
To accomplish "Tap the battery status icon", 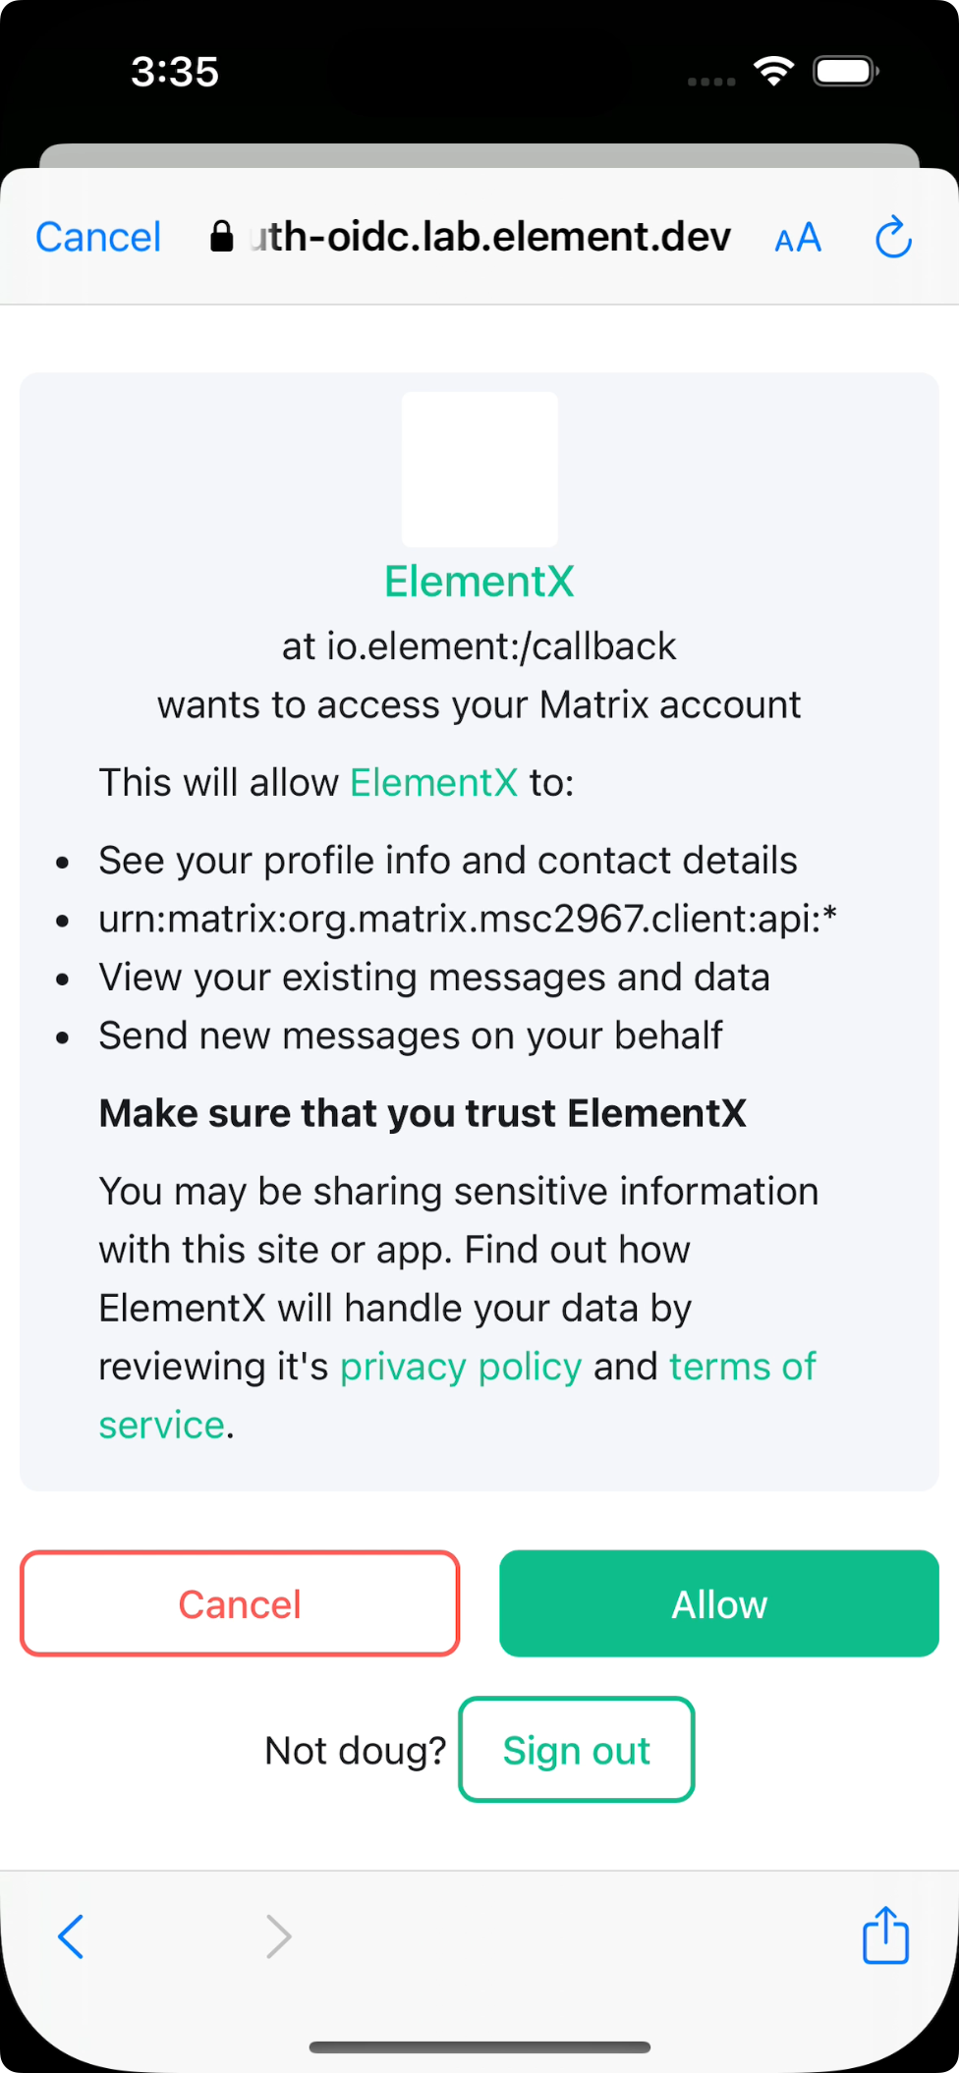I will pyautogui.click(x=845, y=72).
